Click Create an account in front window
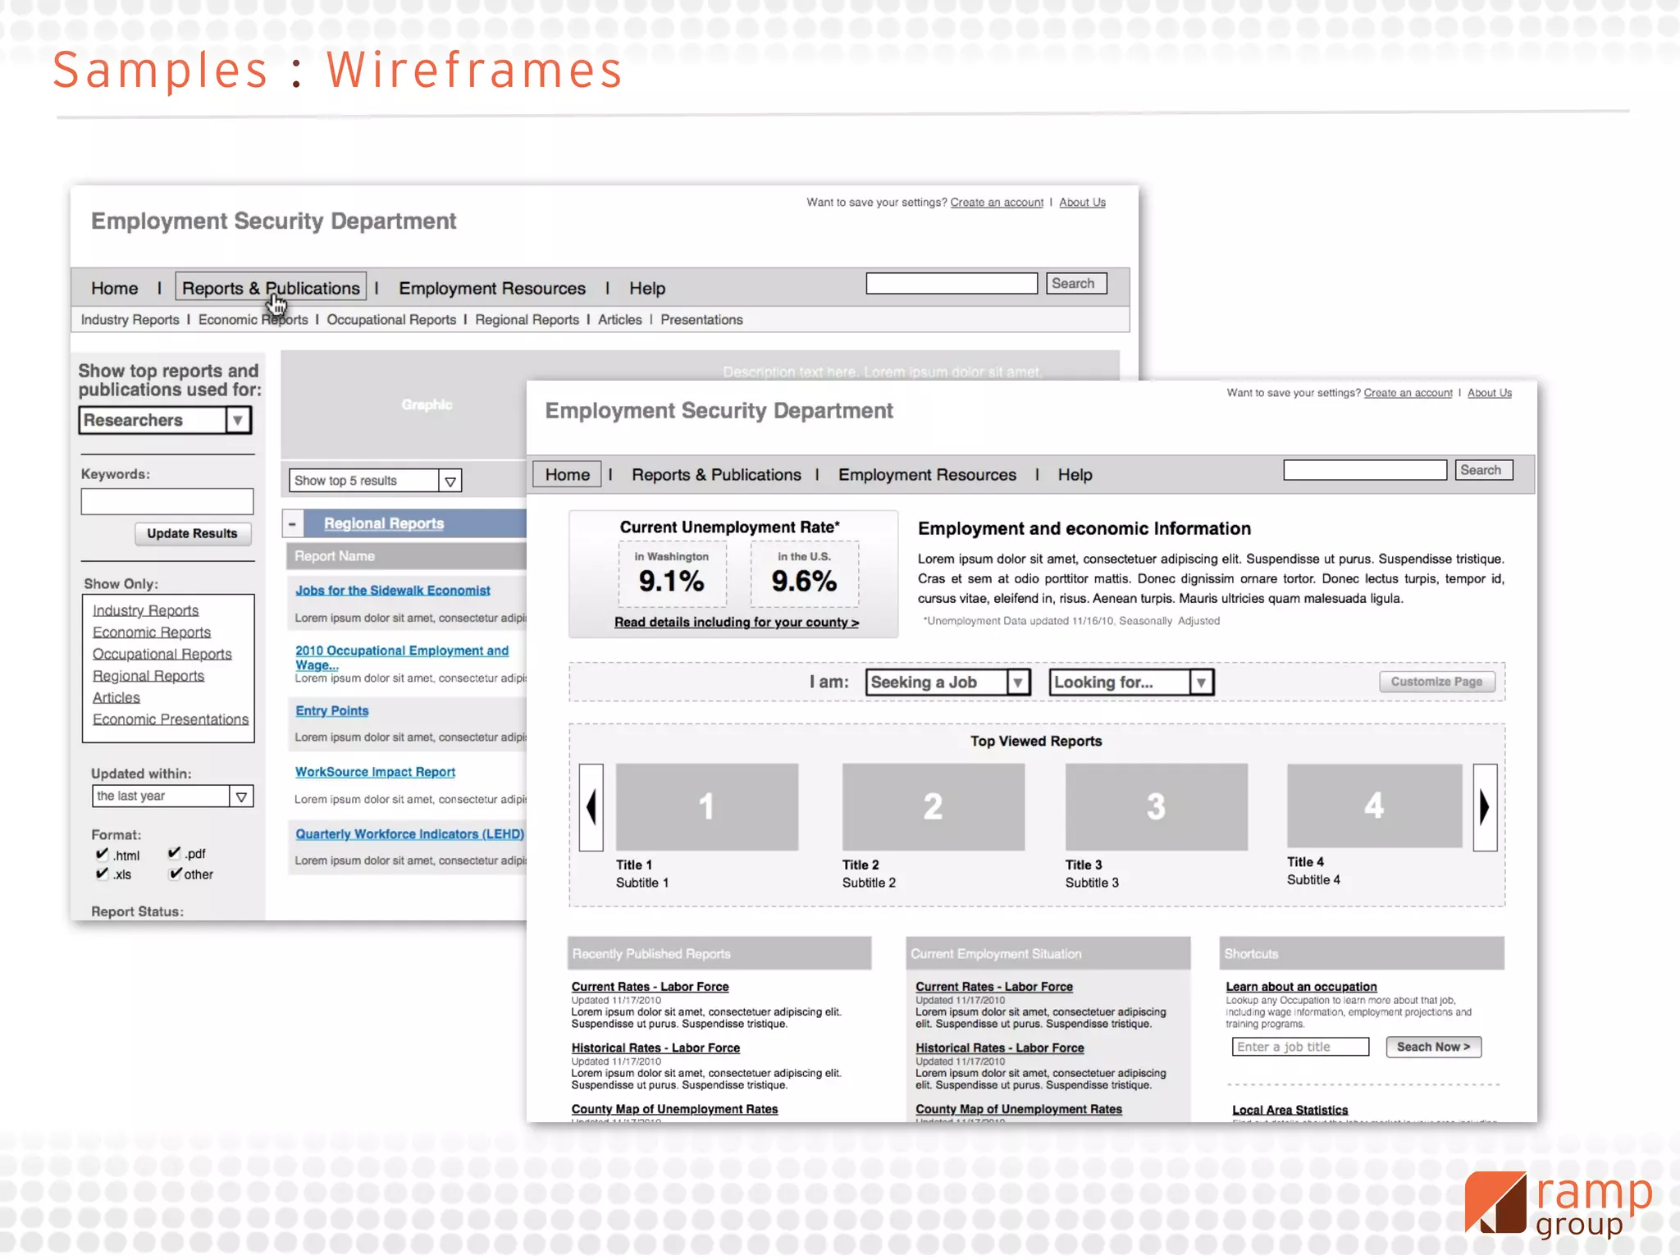 (1408, 394)
